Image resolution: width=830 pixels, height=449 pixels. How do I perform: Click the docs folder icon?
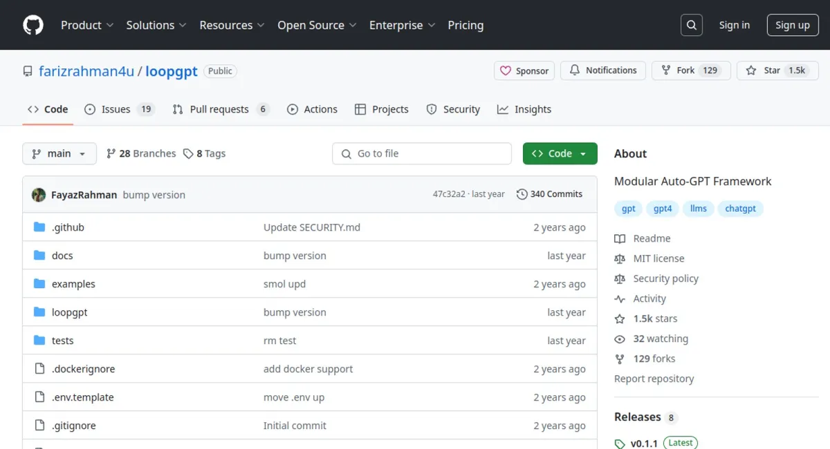coord(39,256)
